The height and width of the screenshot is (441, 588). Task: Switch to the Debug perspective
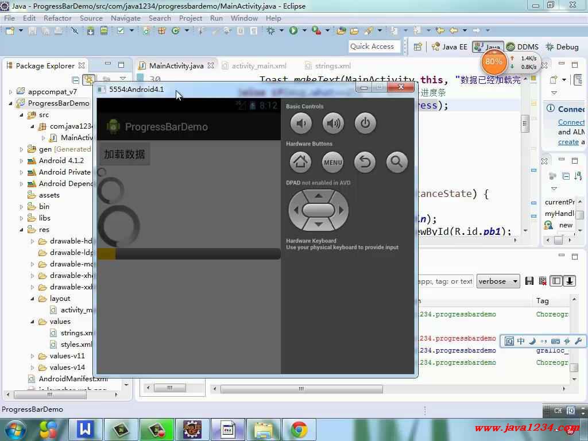click(x=562, y=47)
